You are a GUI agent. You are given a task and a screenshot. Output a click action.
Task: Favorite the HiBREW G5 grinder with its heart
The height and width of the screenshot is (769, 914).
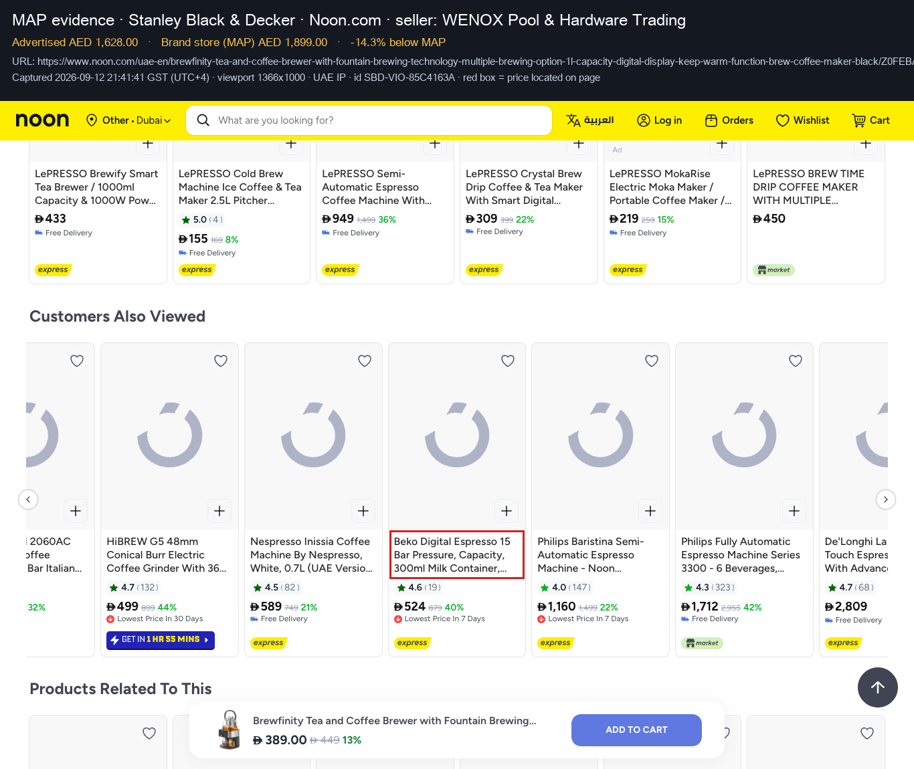pyautogui.click(x=221, y=361)
